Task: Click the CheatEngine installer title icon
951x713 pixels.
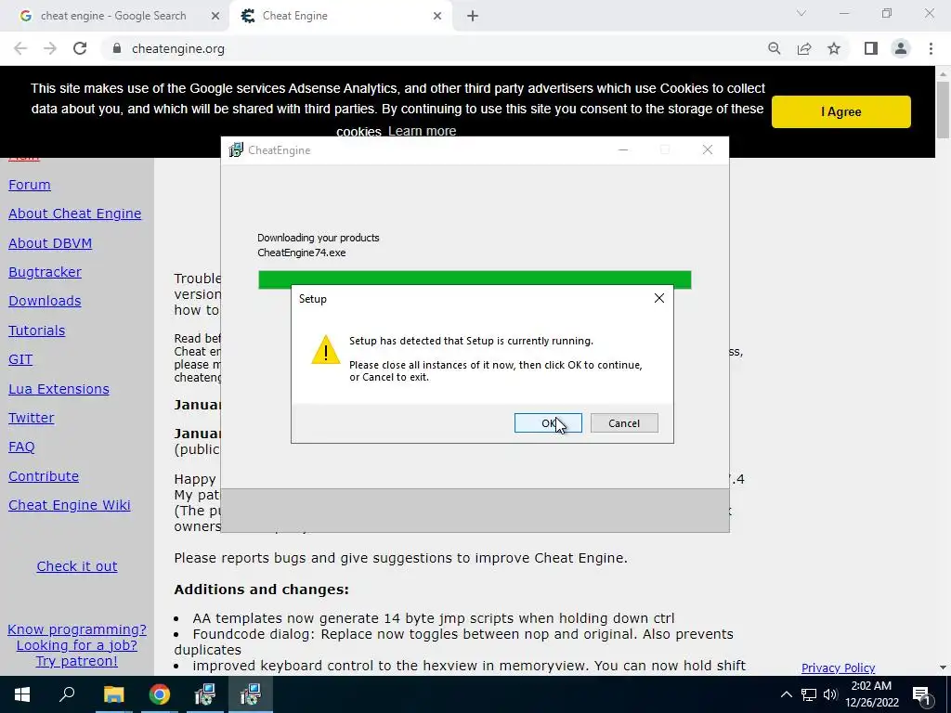Action: [x=235, y=149]
